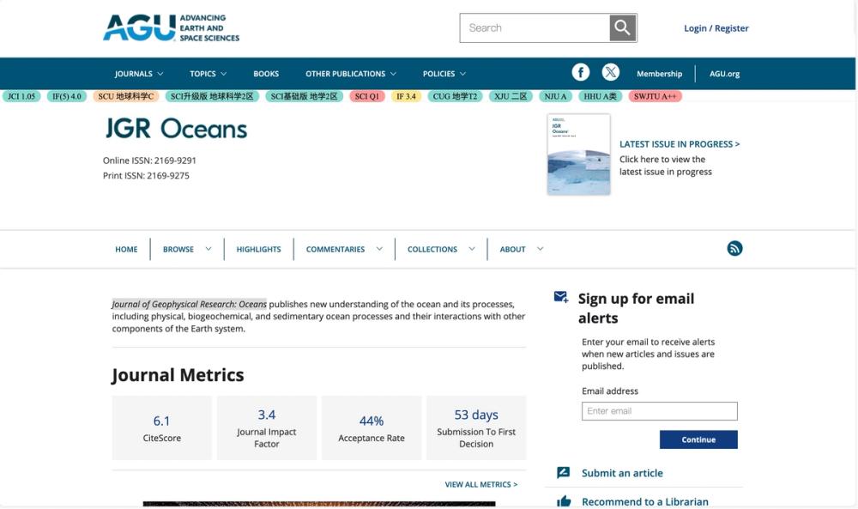Click Submit an article link
This screenshot has height=509, width=858.
click(x=622, y=473)
